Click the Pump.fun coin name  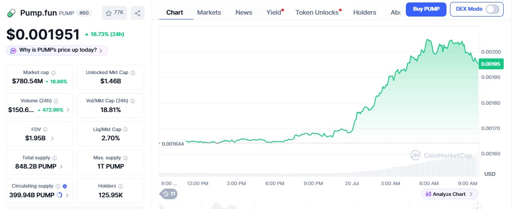coord(39,13)
